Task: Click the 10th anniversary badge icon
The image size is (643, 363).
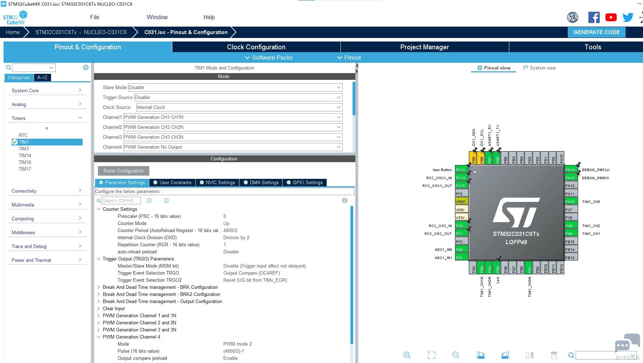Action: coord(573,17)
